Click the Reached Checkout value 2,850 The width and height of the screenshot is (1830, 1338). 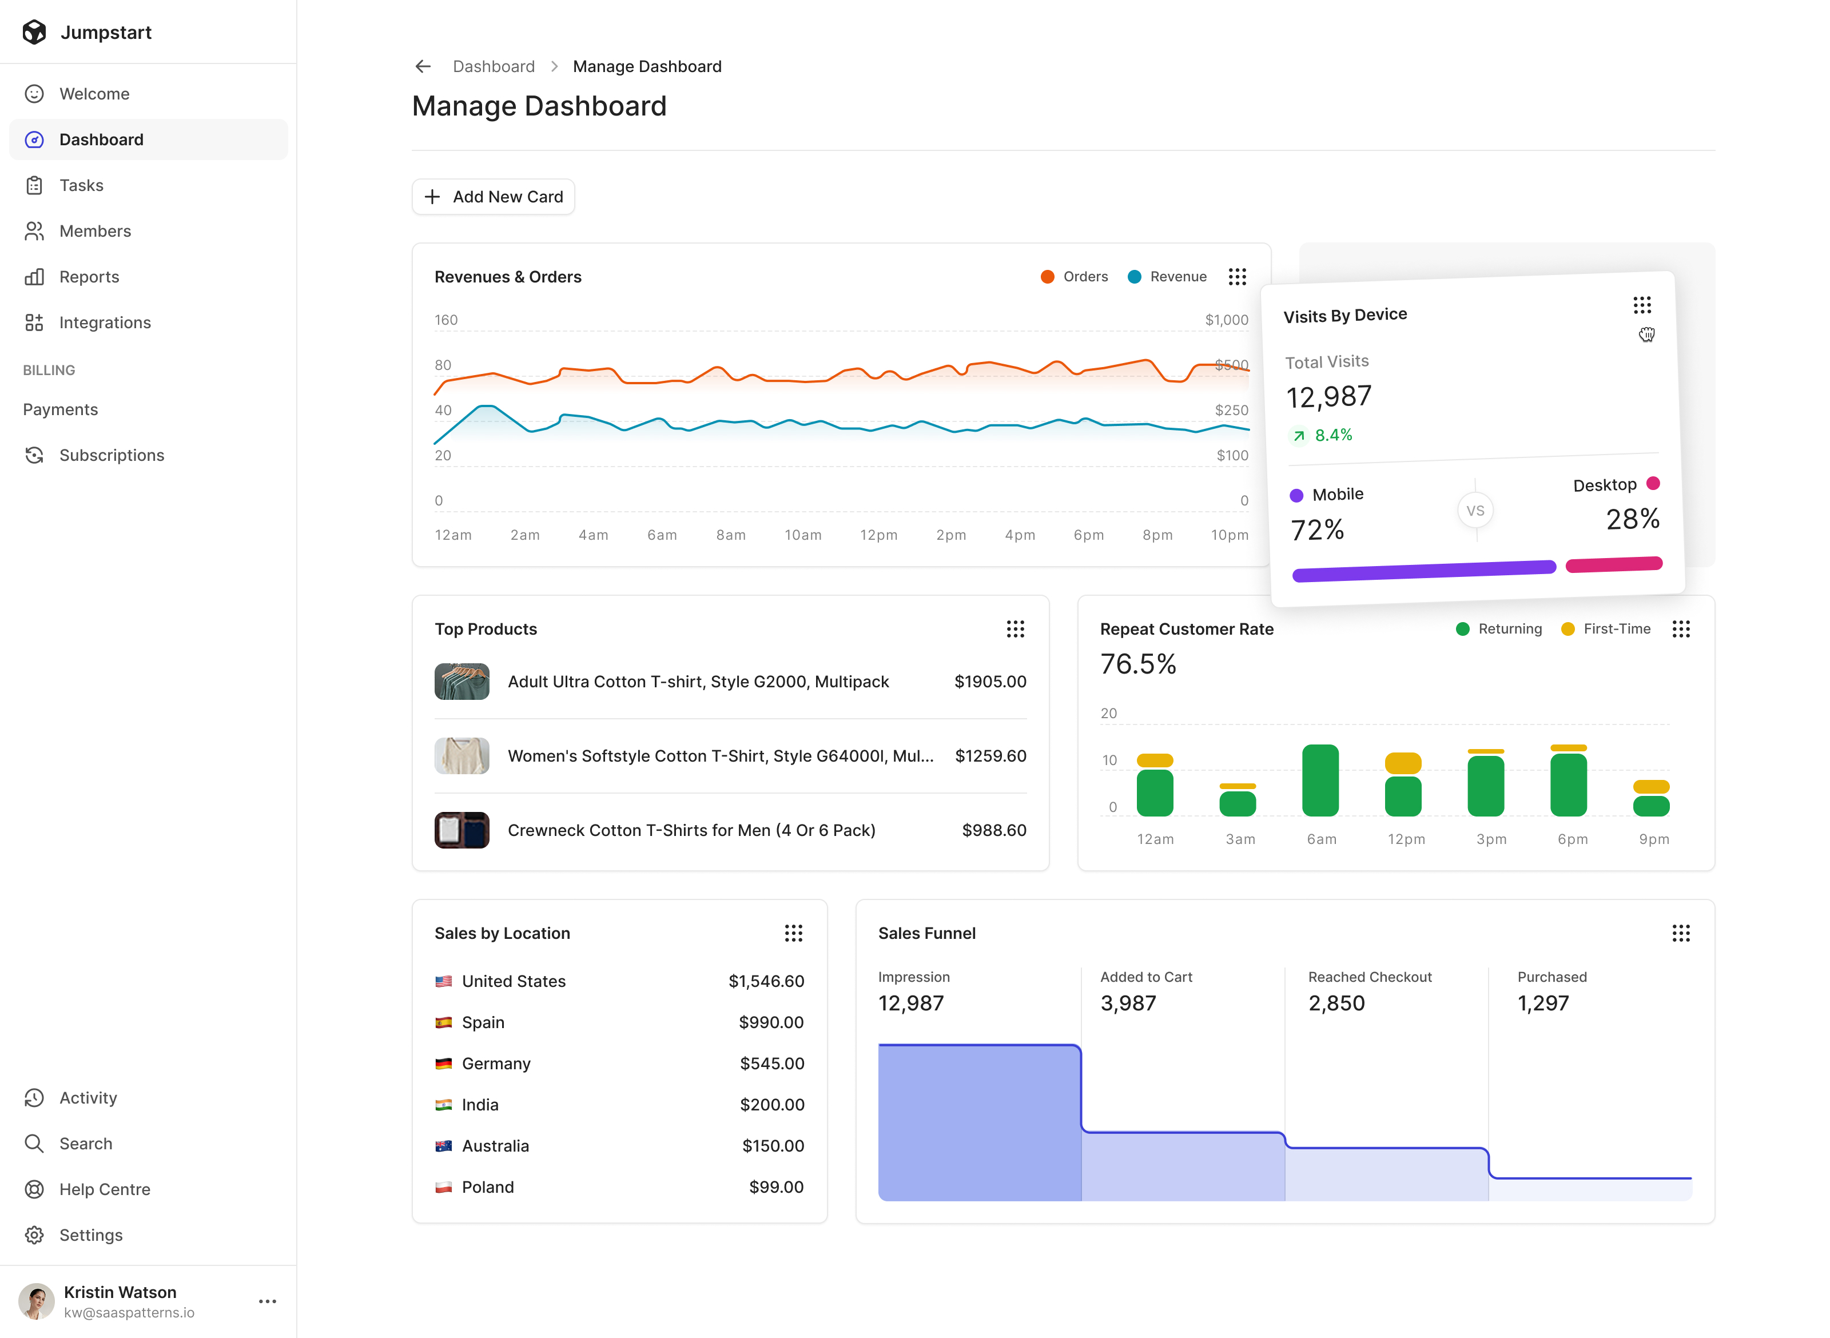pyautogui.click(x=1336, y=1003)
